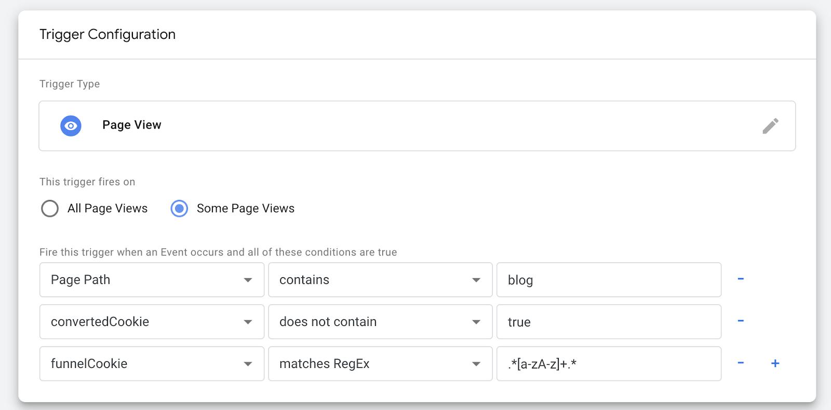831x410 pixels.
Task: Expand the 'matches RegEx' operator dropdown
Action: (x=380, y=364)
